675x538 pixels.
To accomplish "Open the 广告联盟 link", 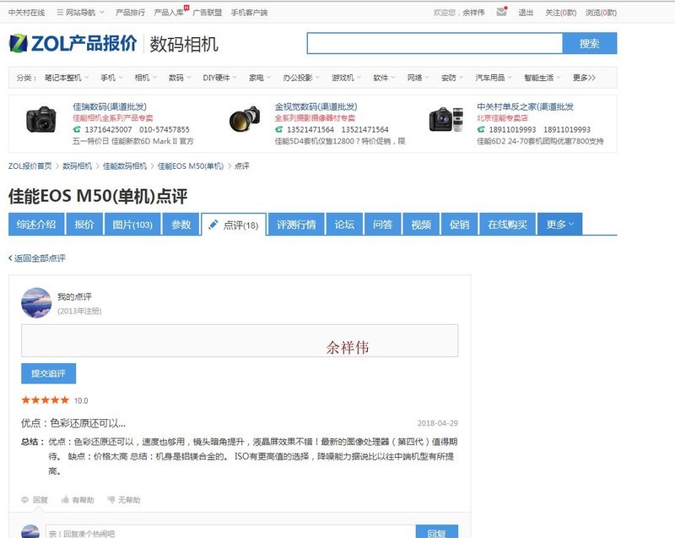I will 207,13.
